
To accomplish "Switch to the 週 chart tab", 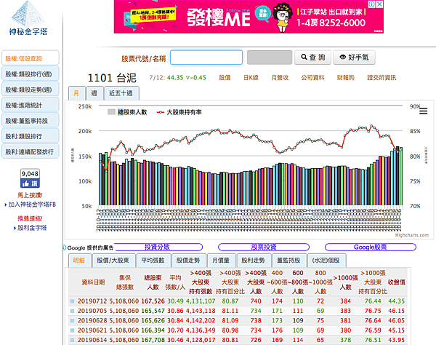I will (94, 93).
